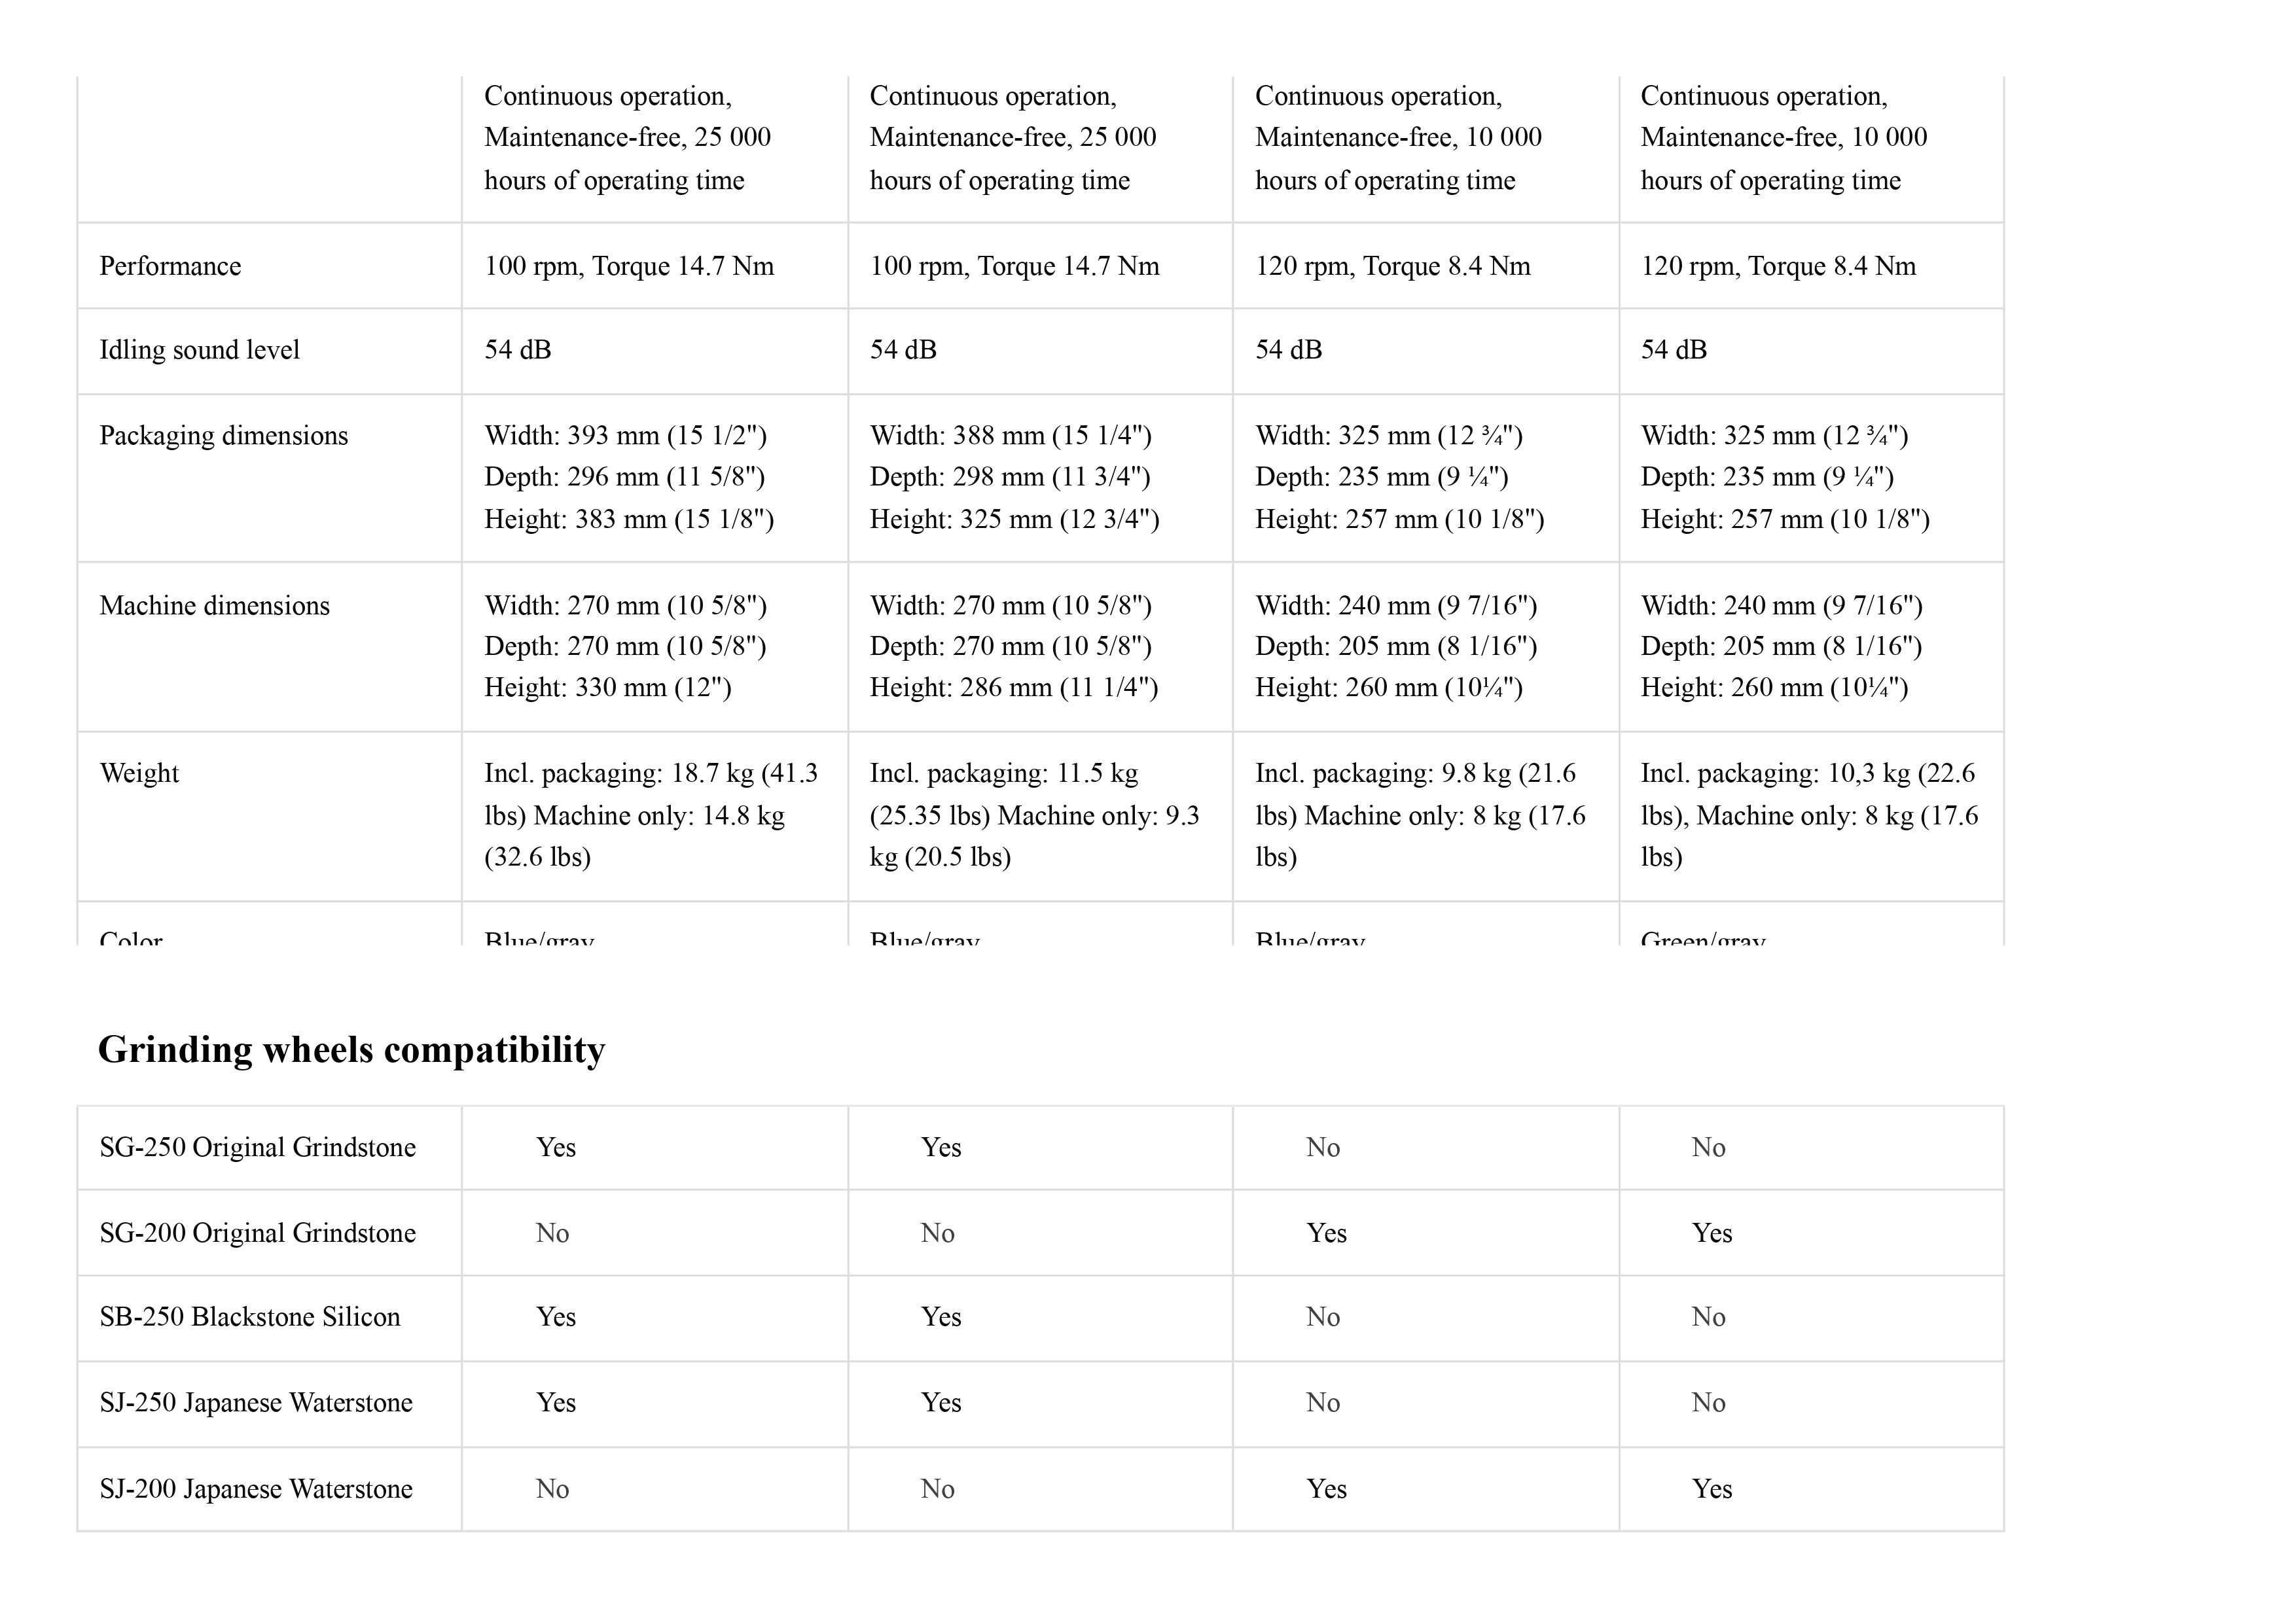Click the 'Width: 393 mm' packaging cell

625,436
